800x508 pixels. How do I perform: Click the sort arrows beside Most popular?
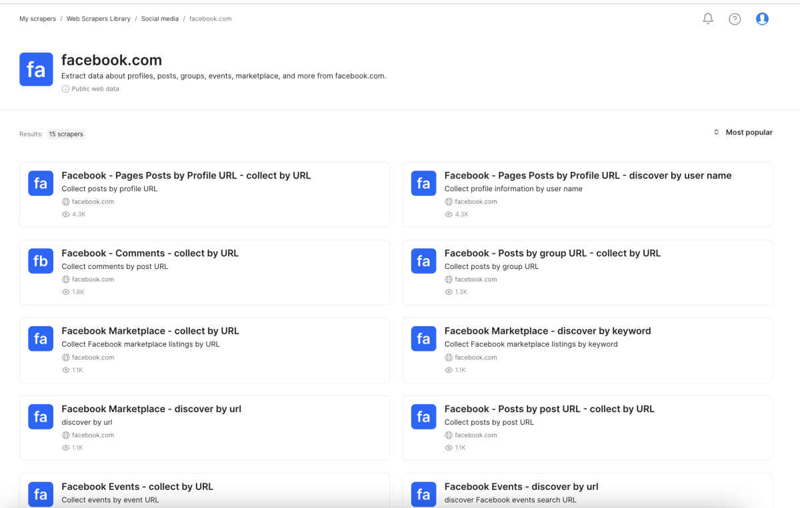[717, 132]
